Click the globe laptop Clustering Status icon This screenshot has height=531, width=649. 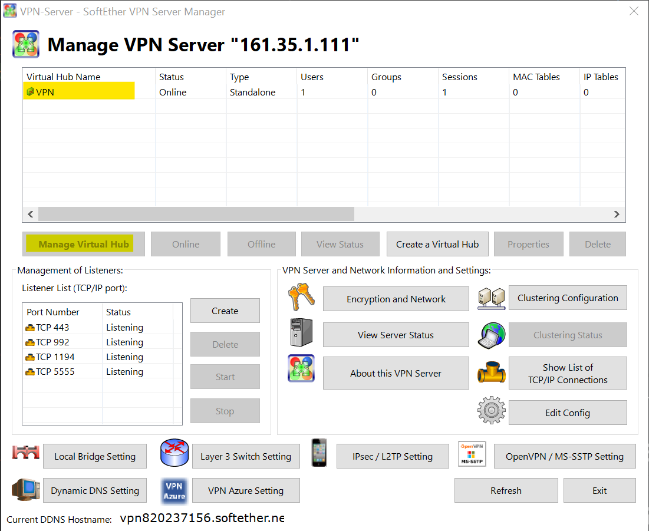click(491, 335)
